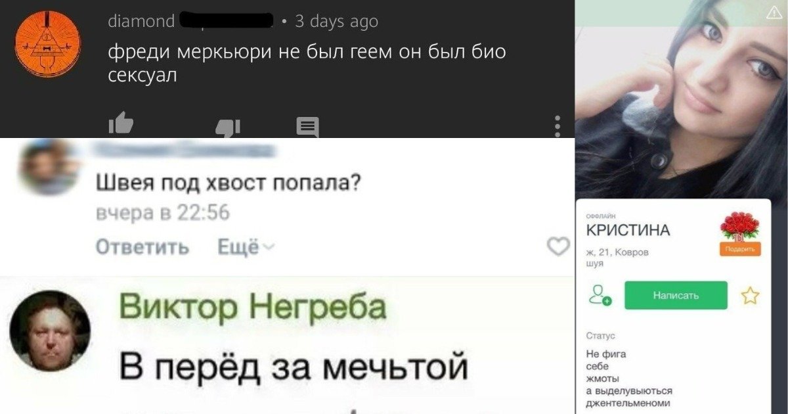
Task: Click the diamond username
Action: pos(141,21)
